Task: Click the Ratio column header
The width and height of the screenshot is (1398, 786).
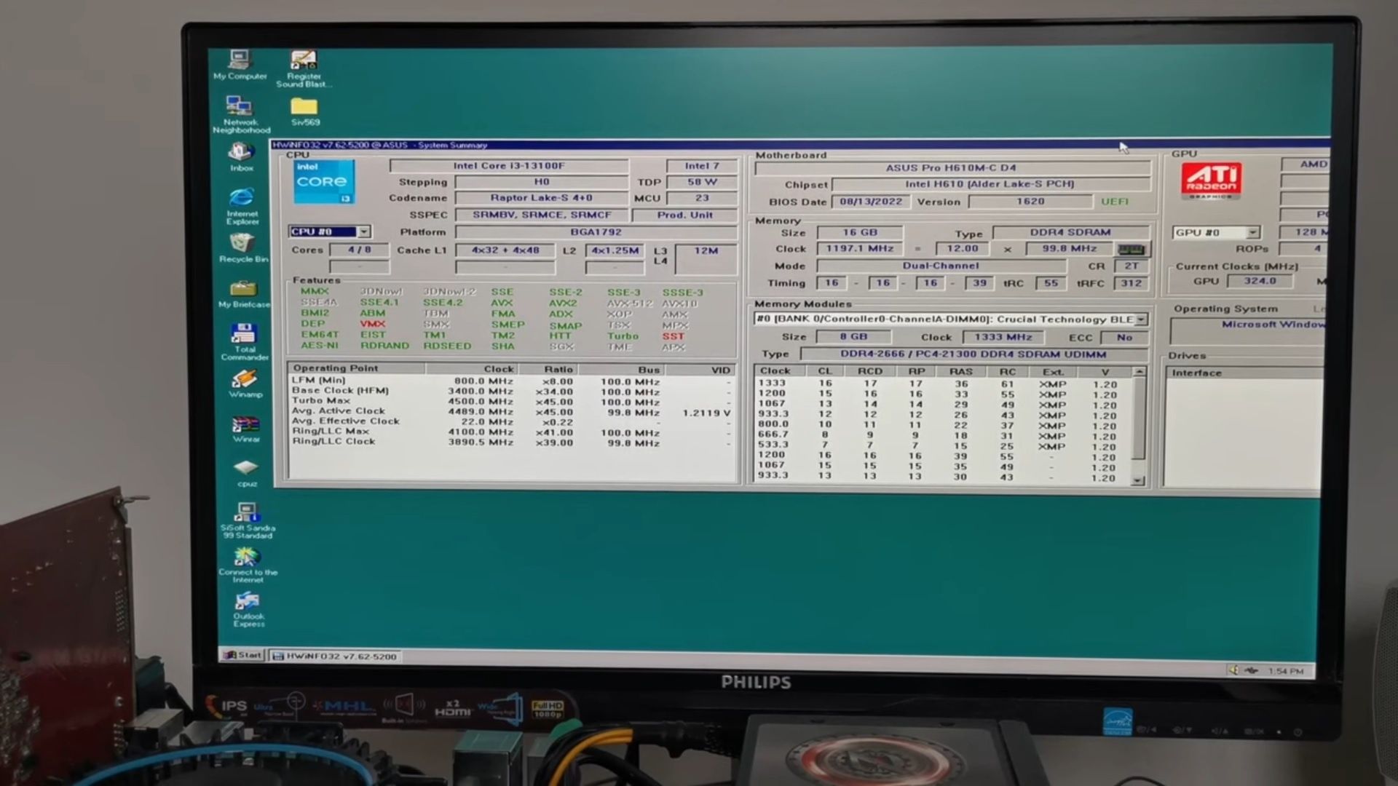Action: pos(547,370)
